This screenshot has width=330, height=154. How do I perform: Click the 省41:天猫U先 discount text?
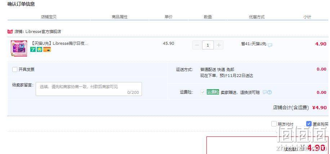click(x=254, y=44)
